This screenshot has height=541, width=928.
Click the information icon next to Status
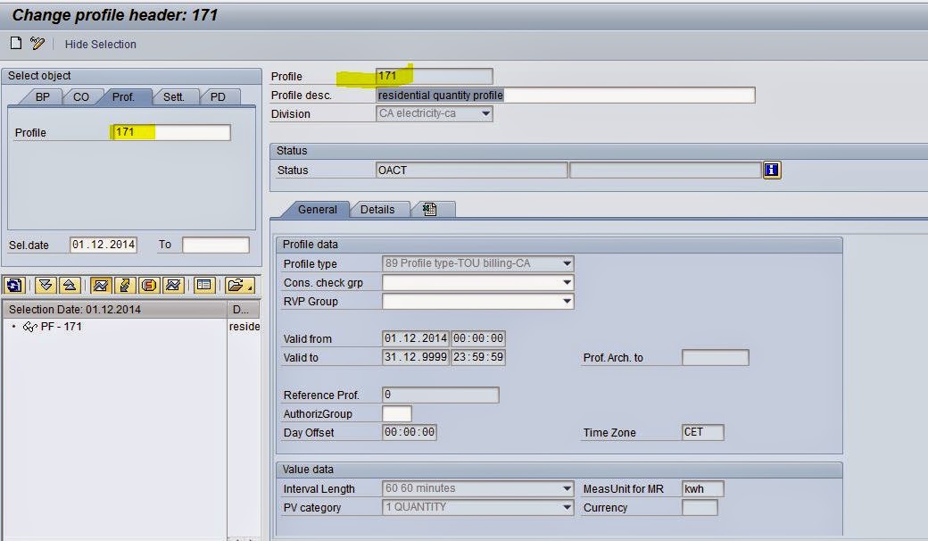771,170
